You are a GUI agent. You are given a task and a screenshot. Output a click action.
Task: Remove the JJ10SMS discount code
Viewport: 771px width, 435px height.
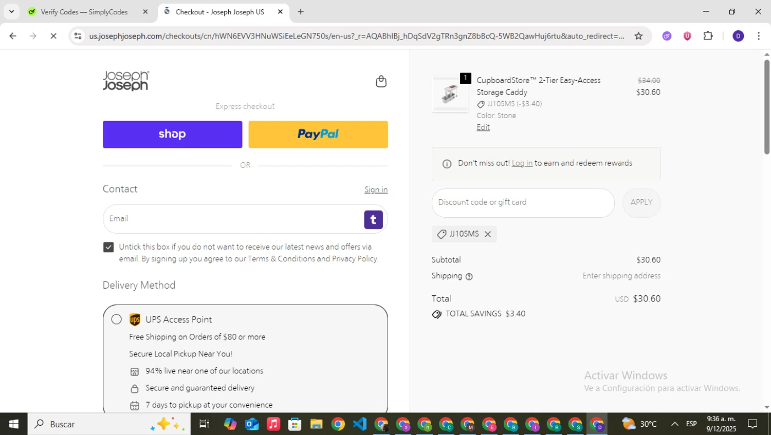coord(488,234)
